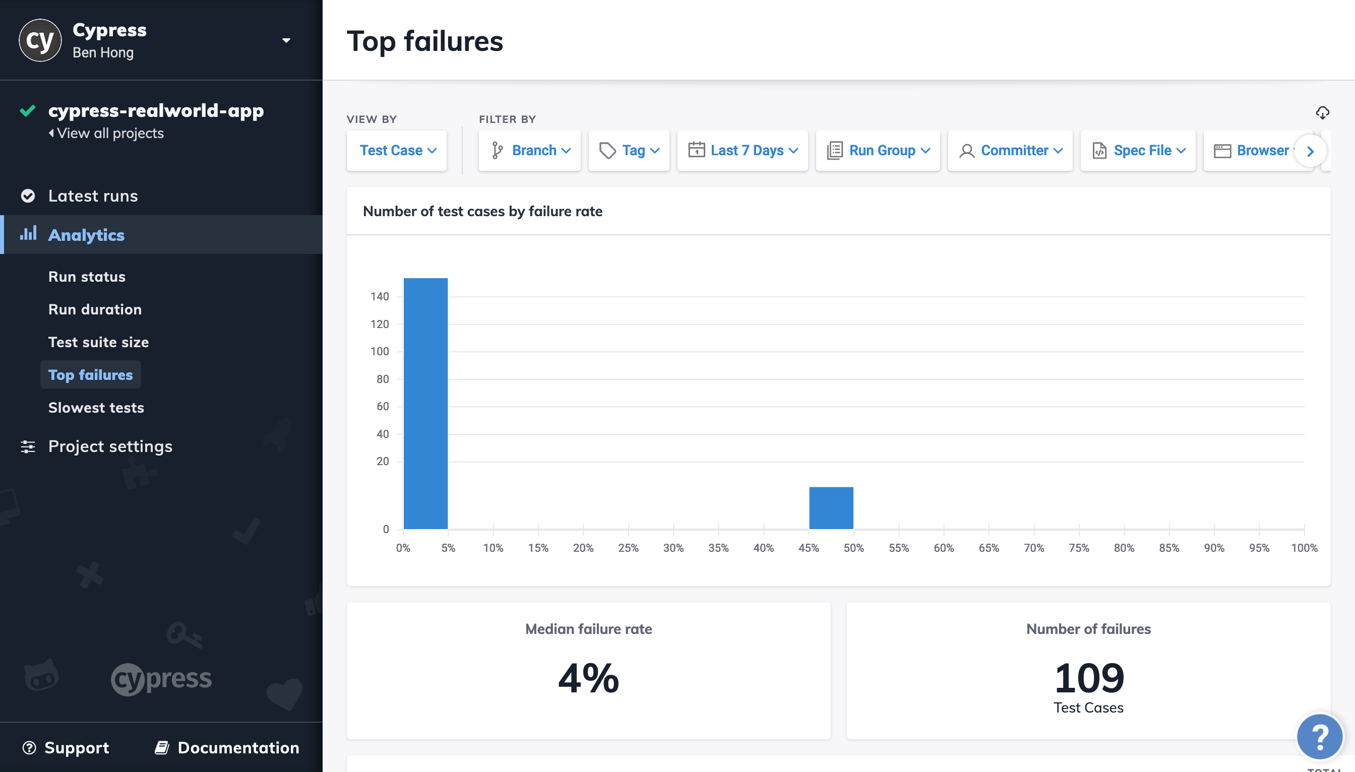
Task: Select Test suite size analytics tab
Action: [x=99, y=341]
